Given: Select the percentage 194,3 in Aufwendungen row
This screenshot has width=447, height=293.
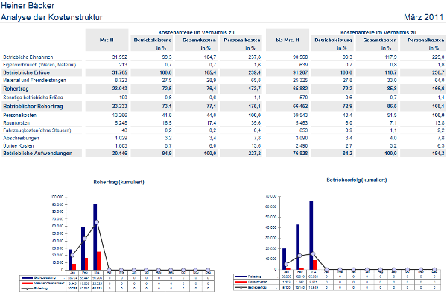Looking at the screenshot, I should 438,154.
